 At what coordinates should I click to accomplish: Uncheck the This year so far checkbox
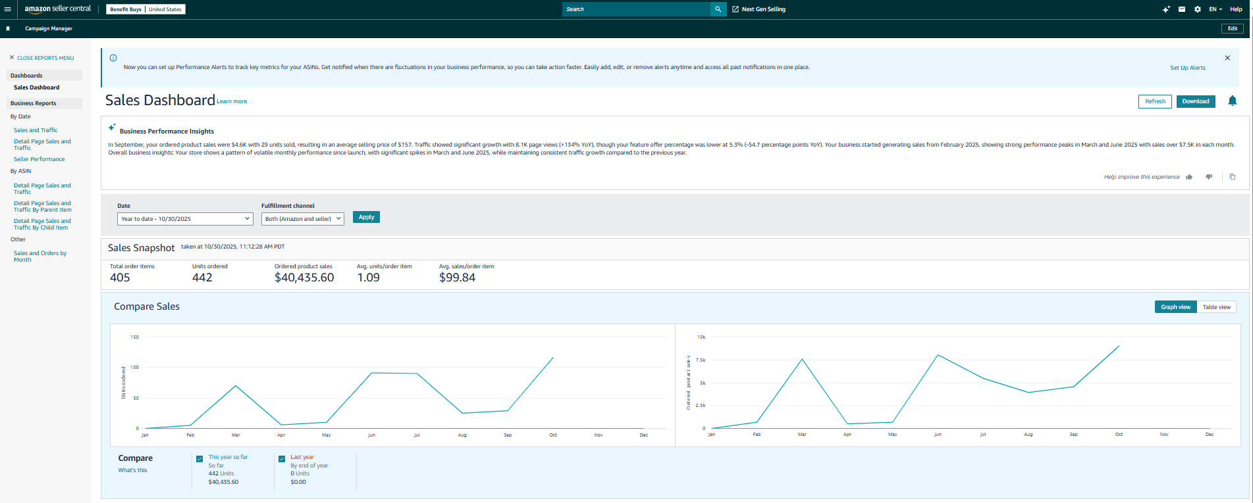[x=200, y=459]
